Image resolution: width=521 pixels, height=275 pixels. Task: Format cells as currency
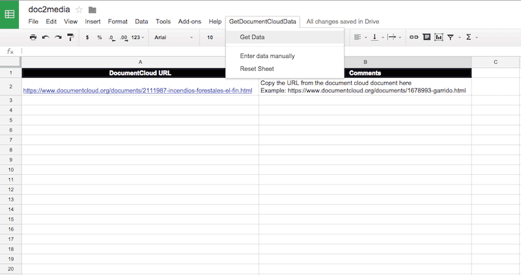(87, 38)
